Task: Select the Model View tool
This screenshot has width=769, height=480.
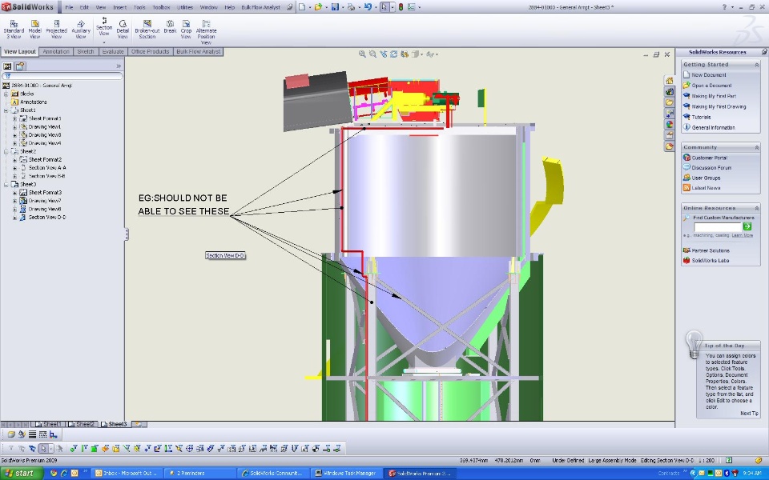Action: pos(34,30)
